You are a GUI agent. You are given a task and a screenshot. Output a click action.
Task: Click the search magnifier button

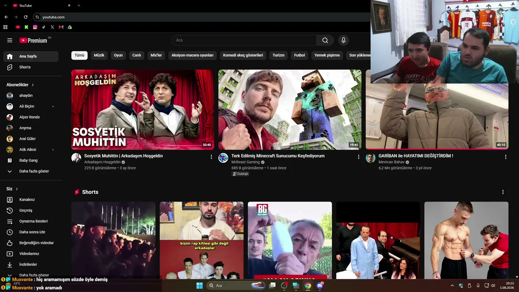point(325,40)
